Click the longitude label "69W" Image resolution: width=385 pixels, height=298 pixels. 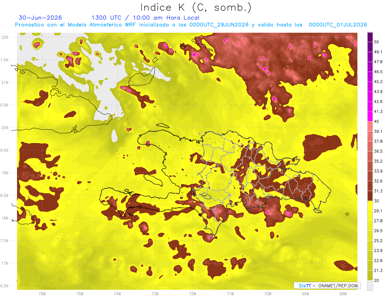click(x=305, y=293)
